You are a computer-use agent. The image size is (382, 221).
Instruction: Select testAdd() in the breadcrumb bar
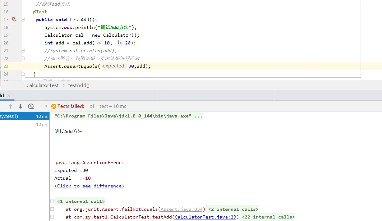pyautogui.click(x=79, y=85)
